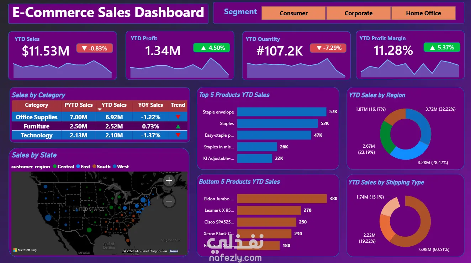Select the Furniture category row

pyautogui.click(x=100, y=126)
